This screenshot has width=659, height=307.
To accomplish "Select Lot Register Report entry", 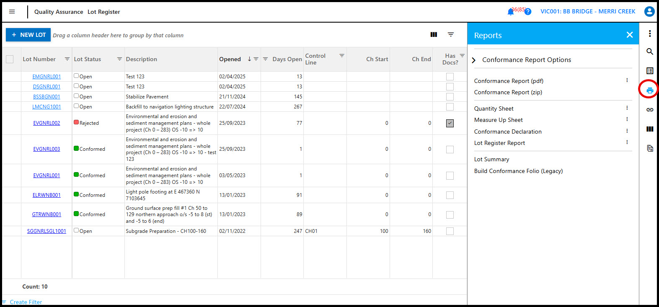I will [499, 143].
